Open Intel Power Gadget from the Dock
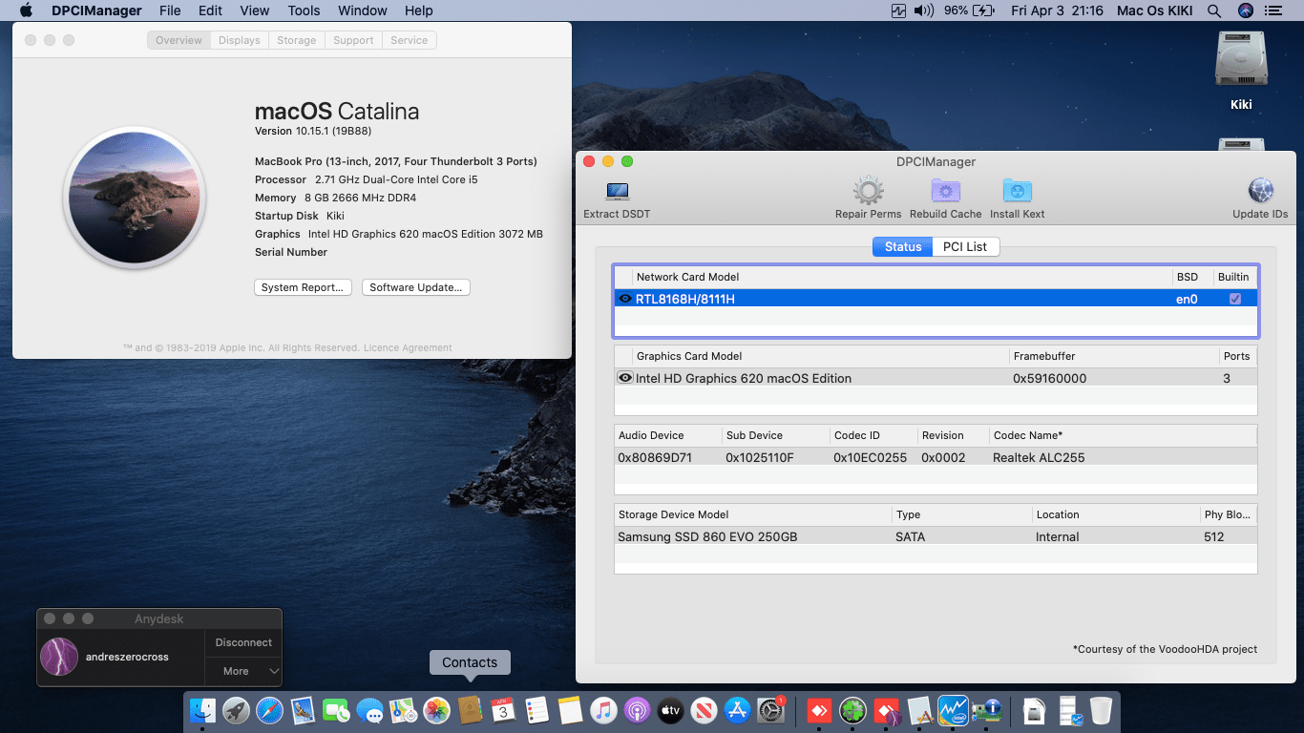The height and width of the screenshot is (733, 1304). click(x=953, y=711)
